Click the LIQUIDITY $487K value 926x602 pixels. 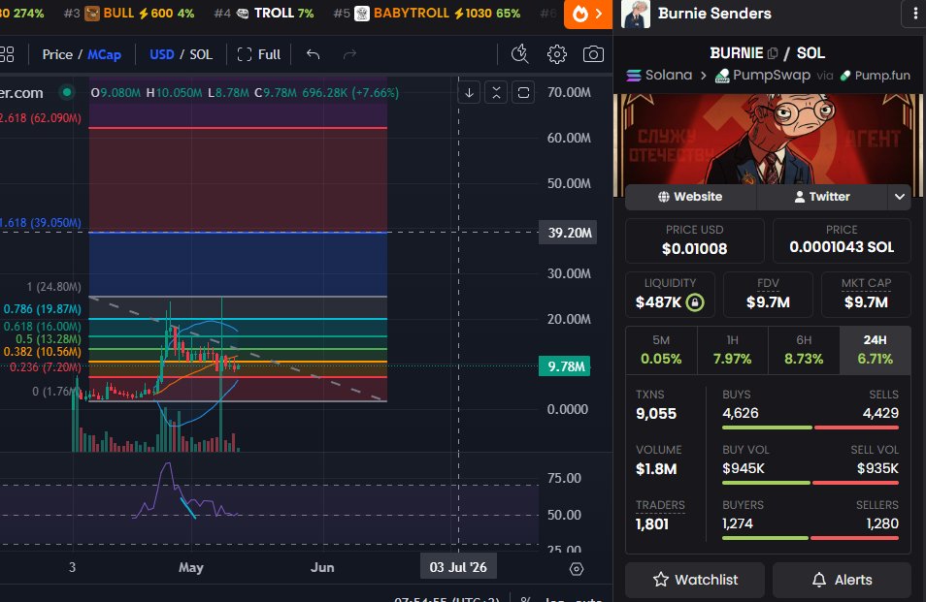tap(658, 302)
